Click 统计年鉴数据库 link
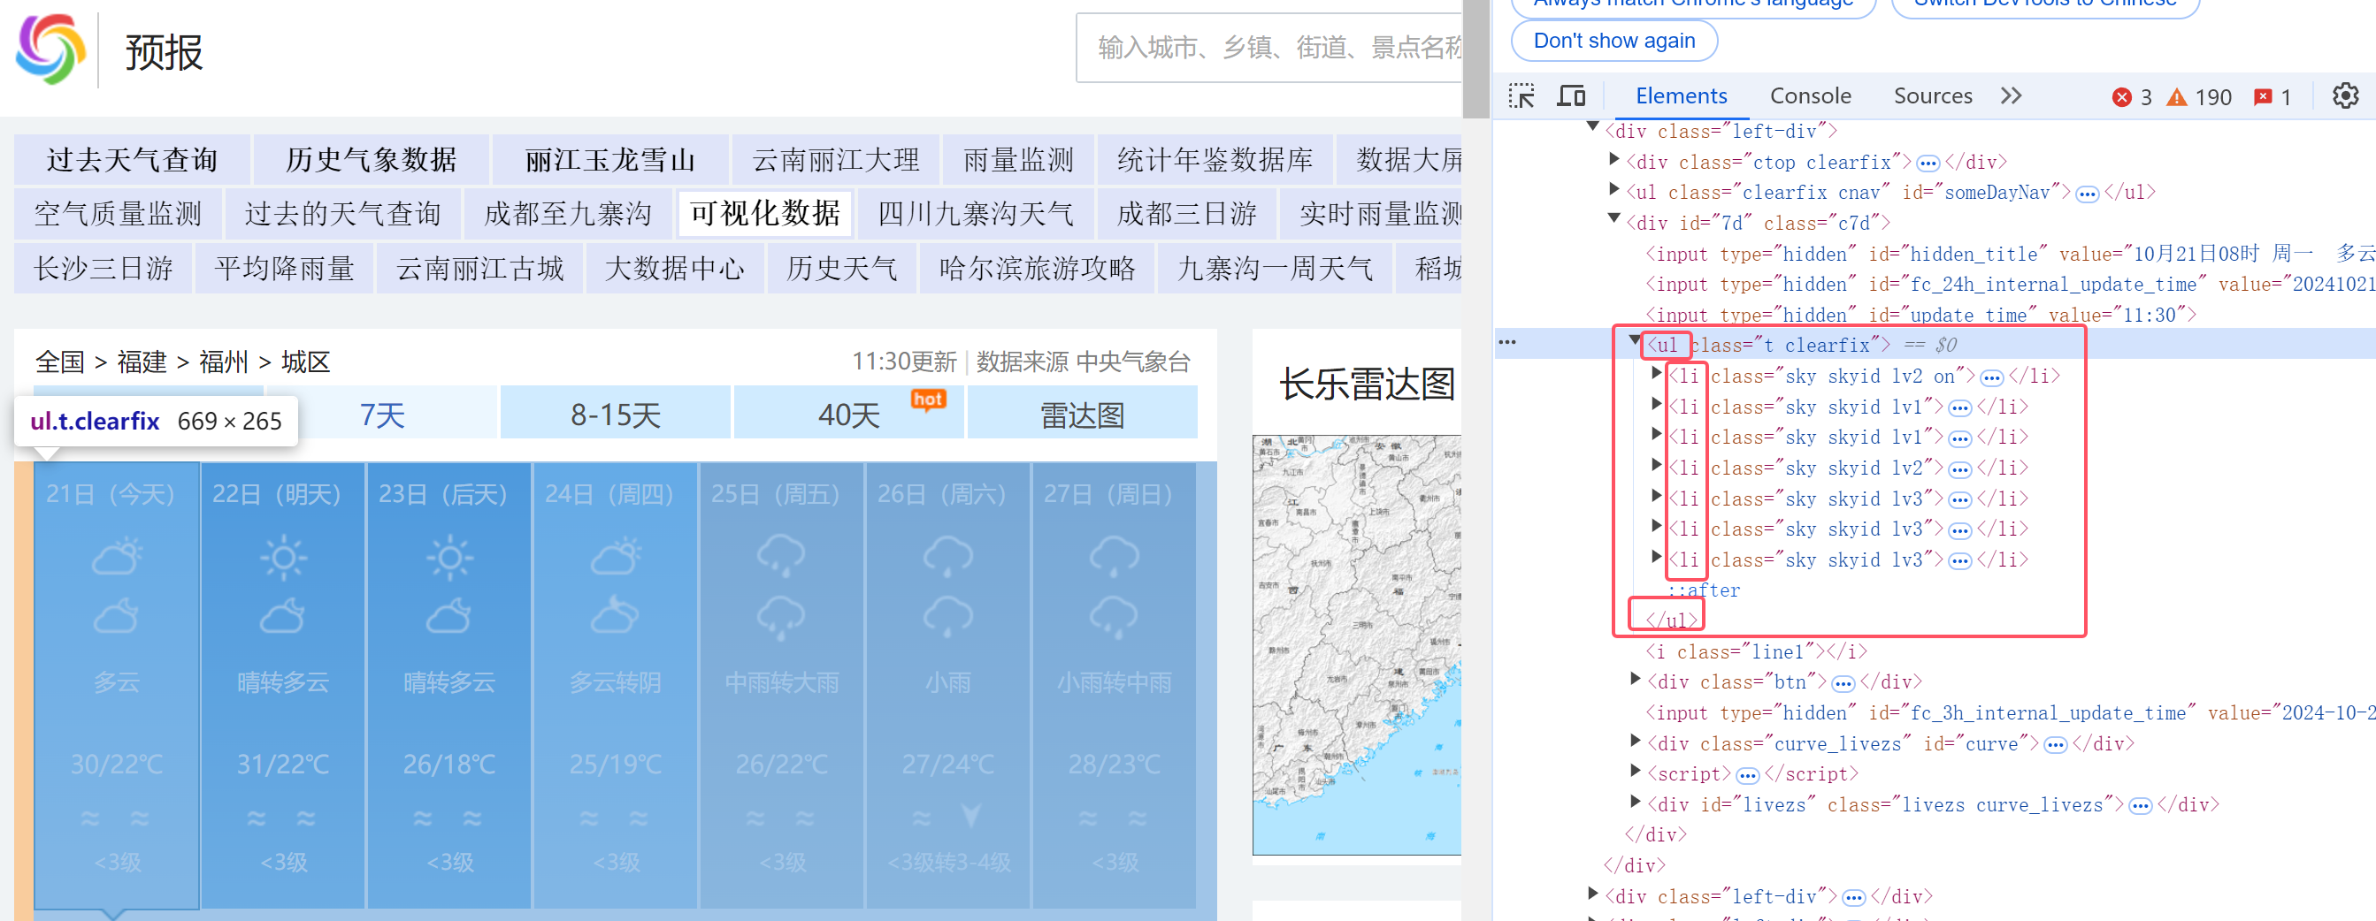Viewport: 2376px width, 921px height. (1215, 159)
